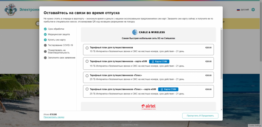Select the €25 traveler plan radio button
This screenshot has width=262, height=127.
pyautogui.click(x=87, y=48)
